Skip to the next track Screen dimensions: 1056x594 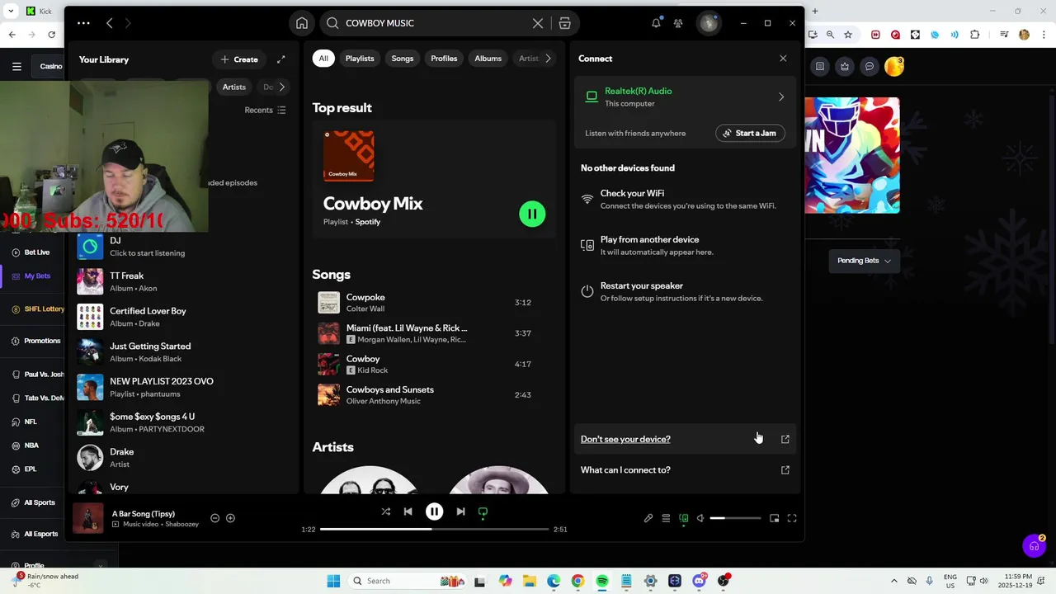(460, 511)
